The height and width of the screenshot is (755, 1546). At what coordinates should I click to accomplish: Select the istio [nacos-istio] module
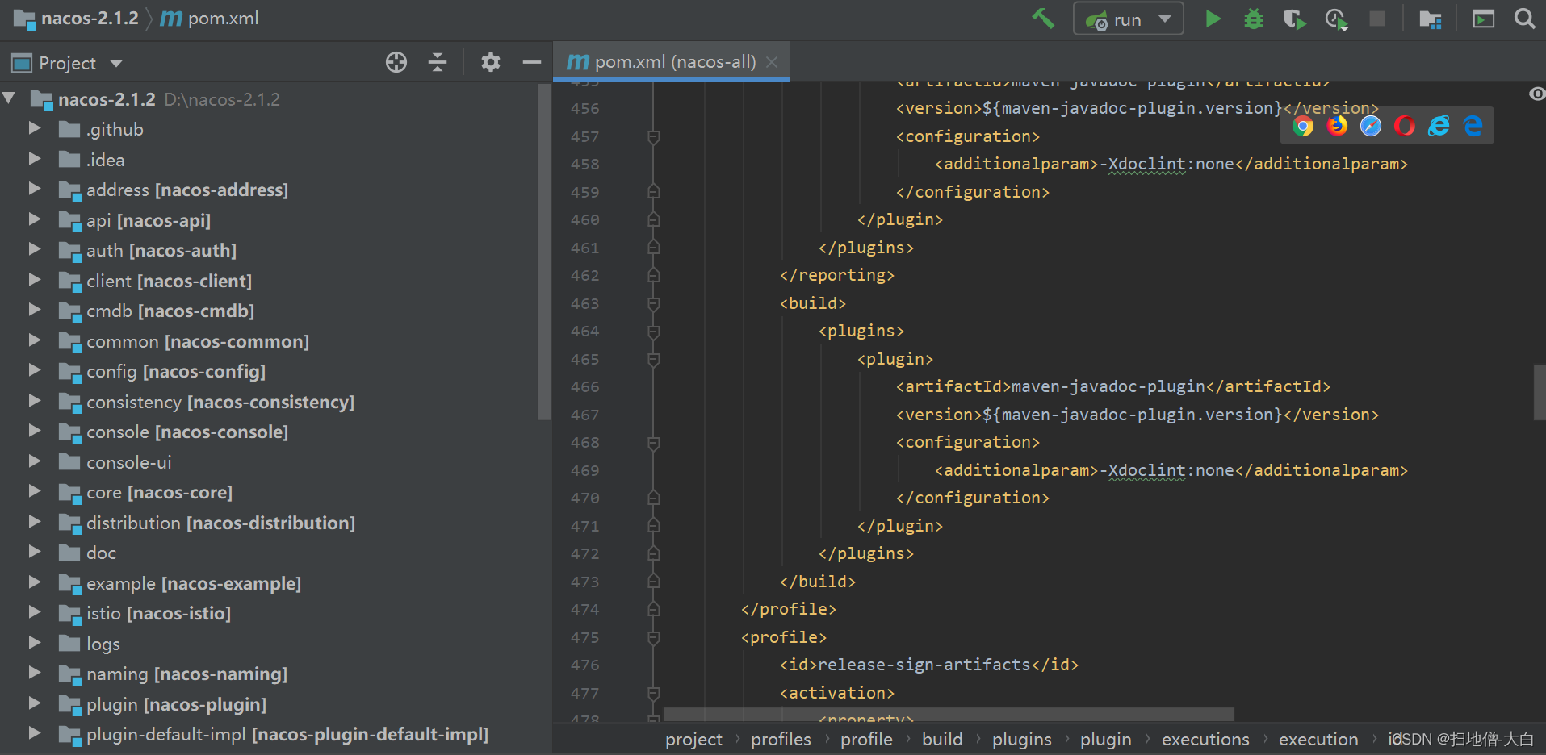click(x=159, y=613)
